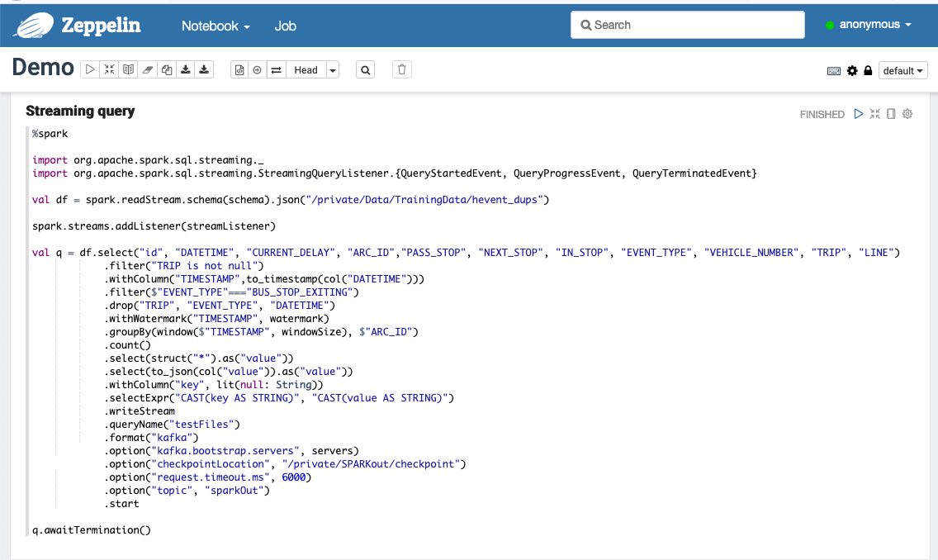
Task: Open interpreter binding gear settings
Action: point(852,70)
